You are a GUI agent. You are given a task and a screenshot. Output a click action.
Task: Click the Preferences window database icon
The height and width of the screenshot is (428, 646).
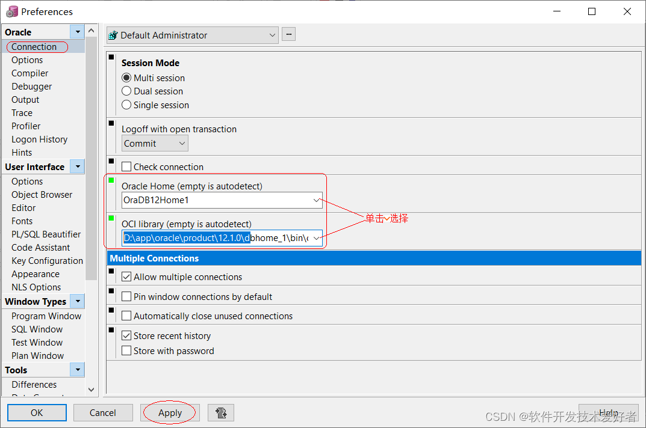[x=12, y=11]
